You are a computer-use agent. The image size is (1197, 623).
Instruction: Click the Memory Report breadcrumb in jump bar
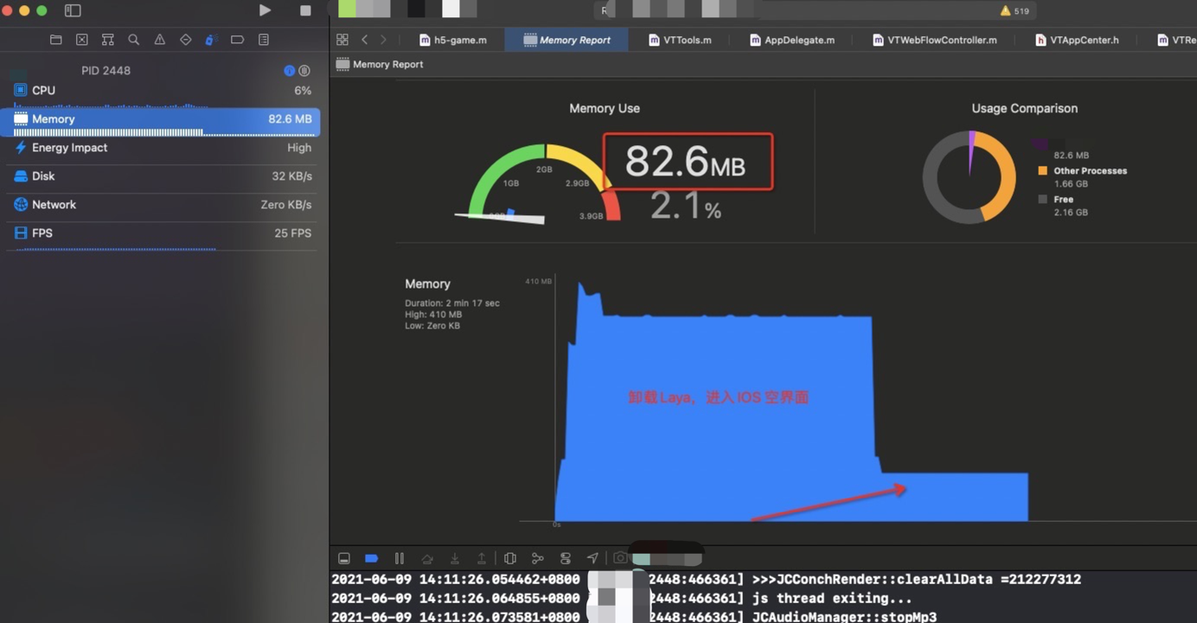[x=380, y=64]
